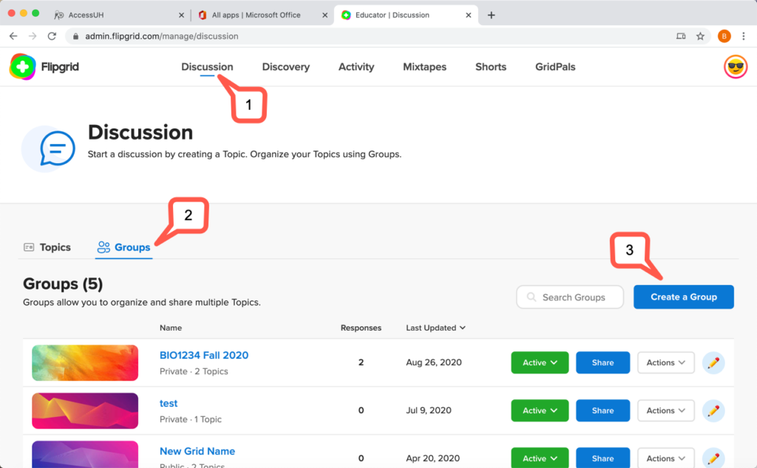Click the cast/devices icon in address bar
Screen dimensions: 757x468
click(x=681, y=36)
